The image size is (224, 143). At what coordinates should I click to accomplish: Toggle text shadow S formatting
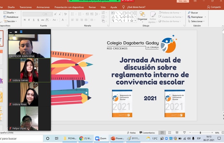(38, 20)
